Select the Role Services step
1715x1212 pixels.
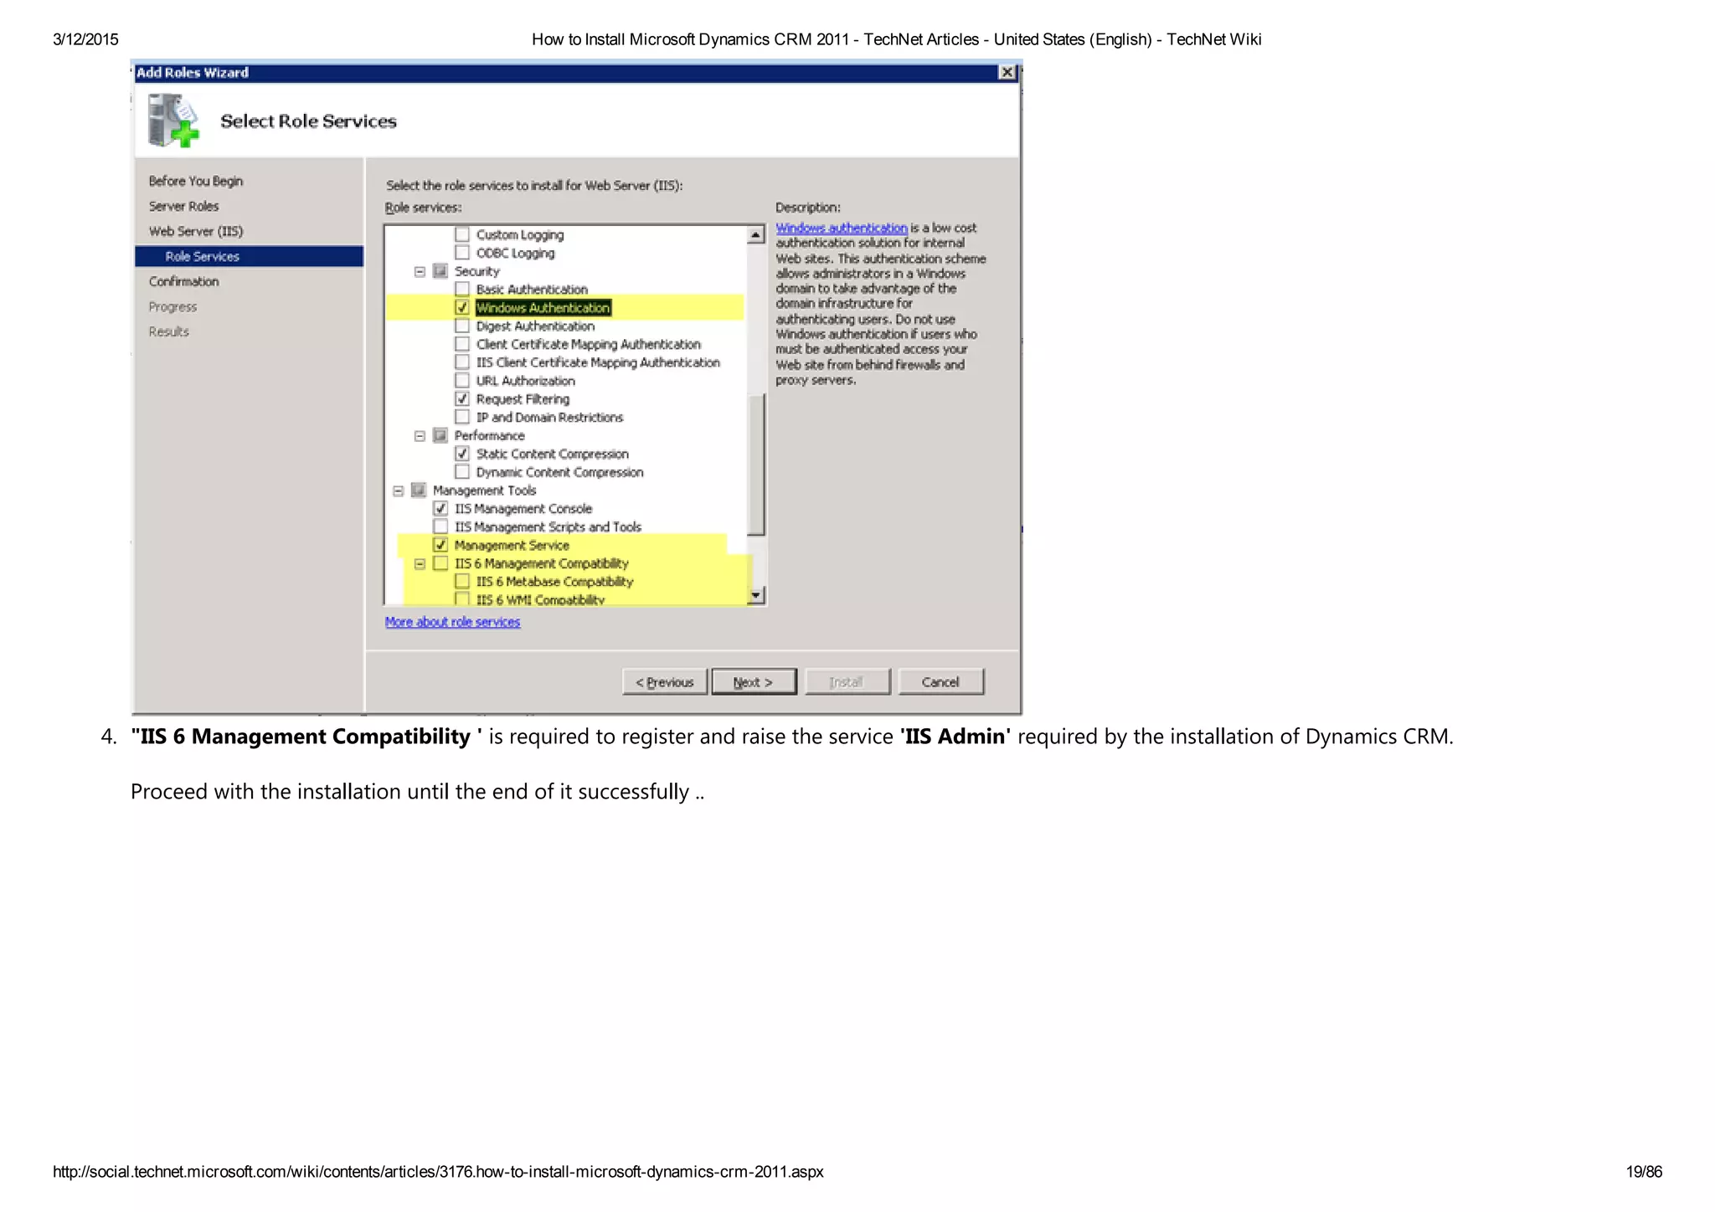click(249, 256)
